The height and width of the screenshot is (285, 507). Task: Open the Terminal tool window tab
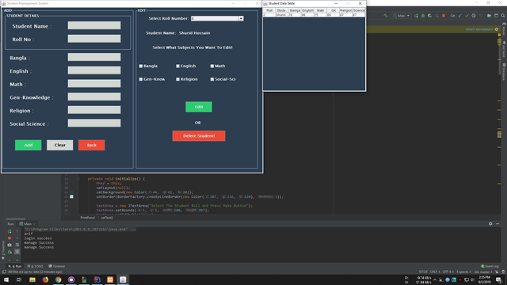pos(57,266)
